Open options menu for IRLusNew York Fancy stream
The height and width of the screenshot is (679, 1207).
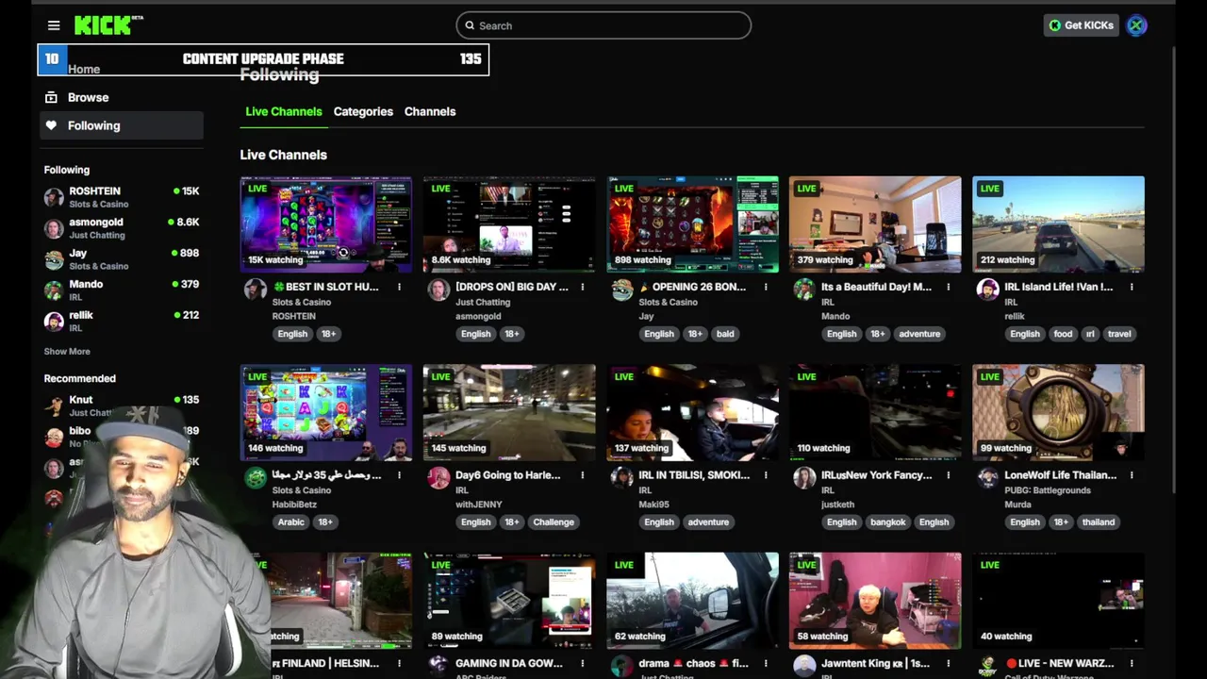(949, 475)
